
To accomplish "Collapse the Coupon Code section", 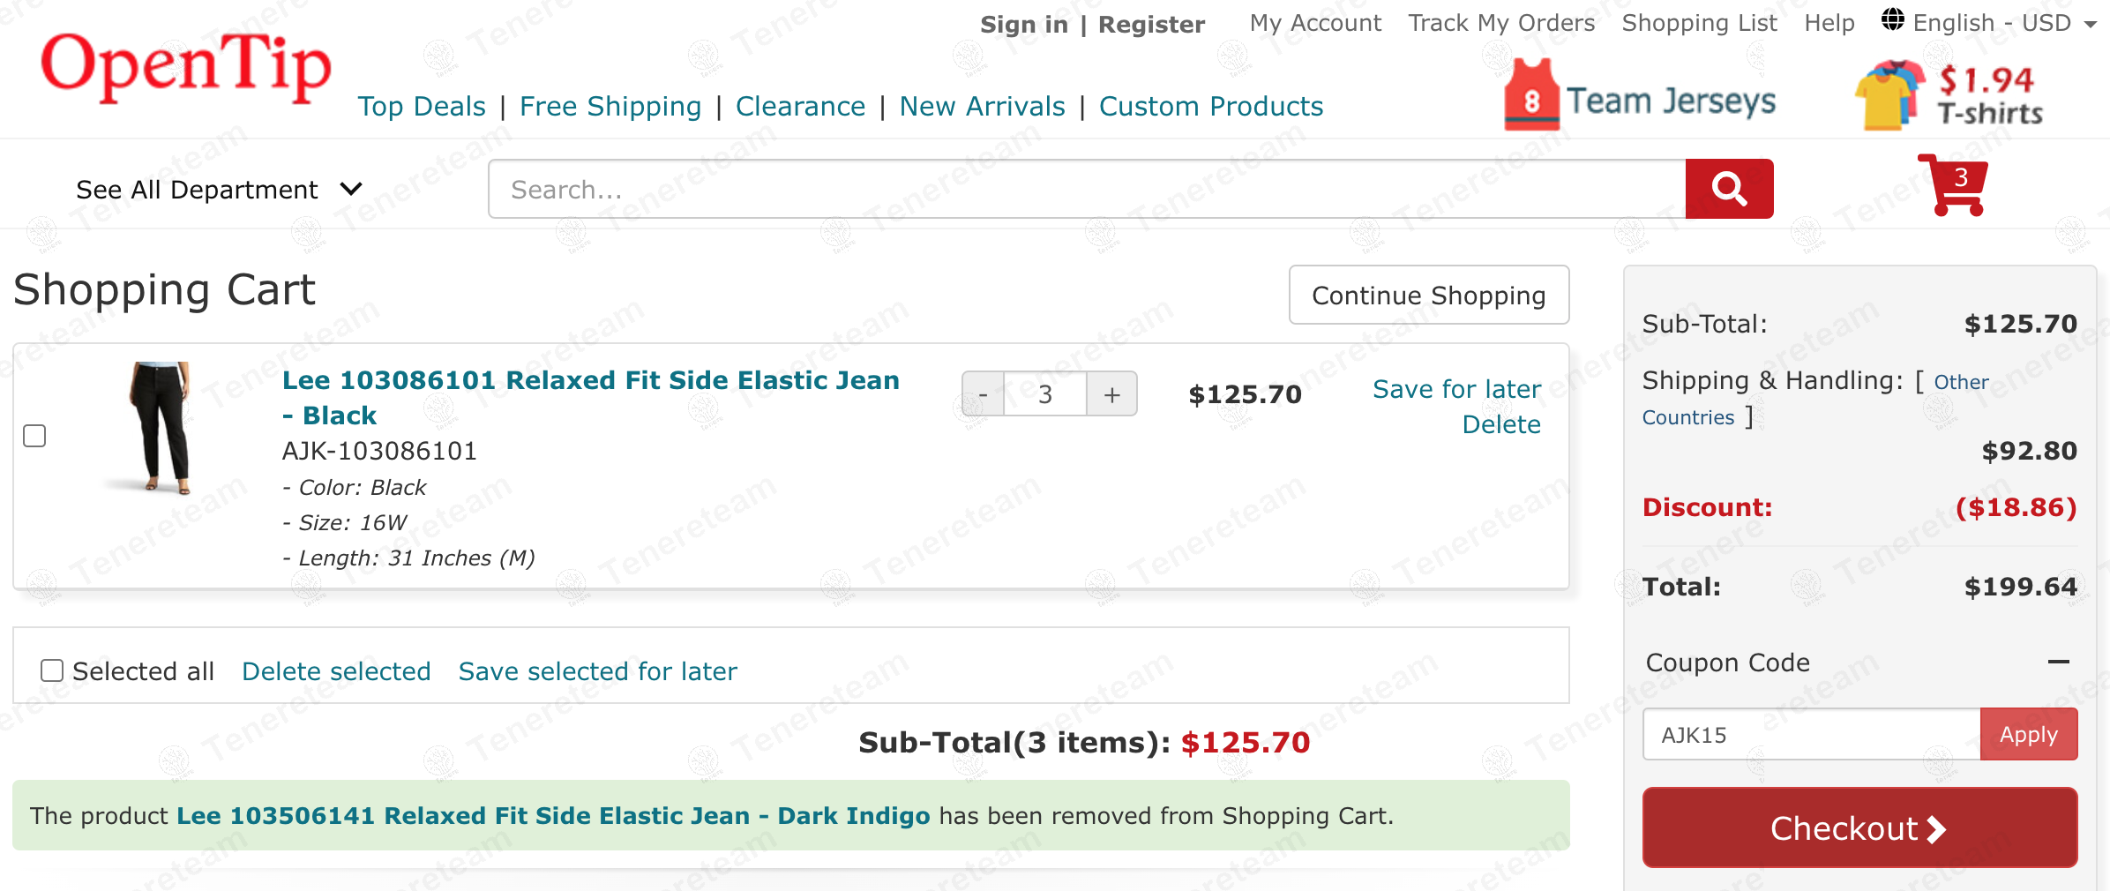I will click(x=2058, y=662).
